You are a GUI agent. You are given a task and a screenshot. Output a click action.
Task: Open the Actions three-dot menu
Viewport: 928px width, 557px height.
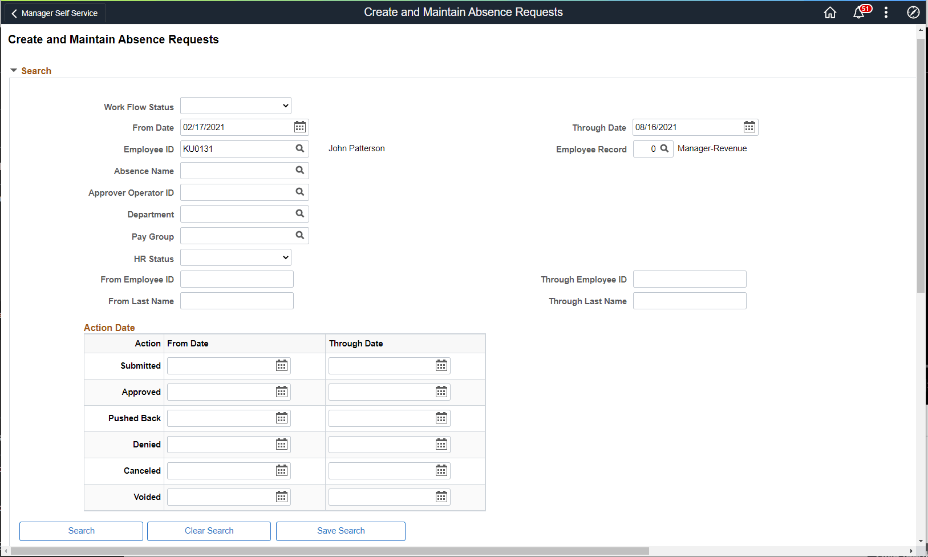point(886,12)
